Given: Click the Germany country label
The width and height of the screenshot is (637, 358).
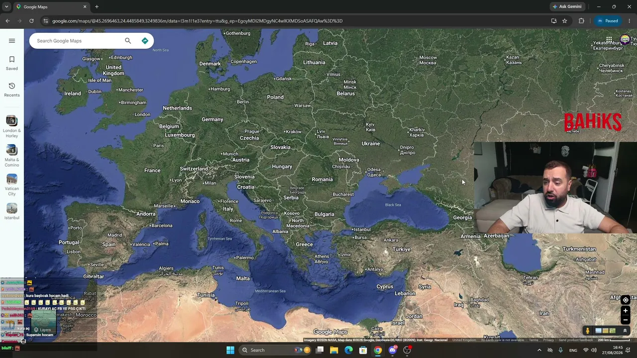Looking at the screenshot, I should coord(212,119).
